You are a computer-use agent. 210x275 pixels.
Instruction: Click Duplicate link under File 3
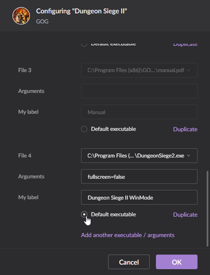185,129
